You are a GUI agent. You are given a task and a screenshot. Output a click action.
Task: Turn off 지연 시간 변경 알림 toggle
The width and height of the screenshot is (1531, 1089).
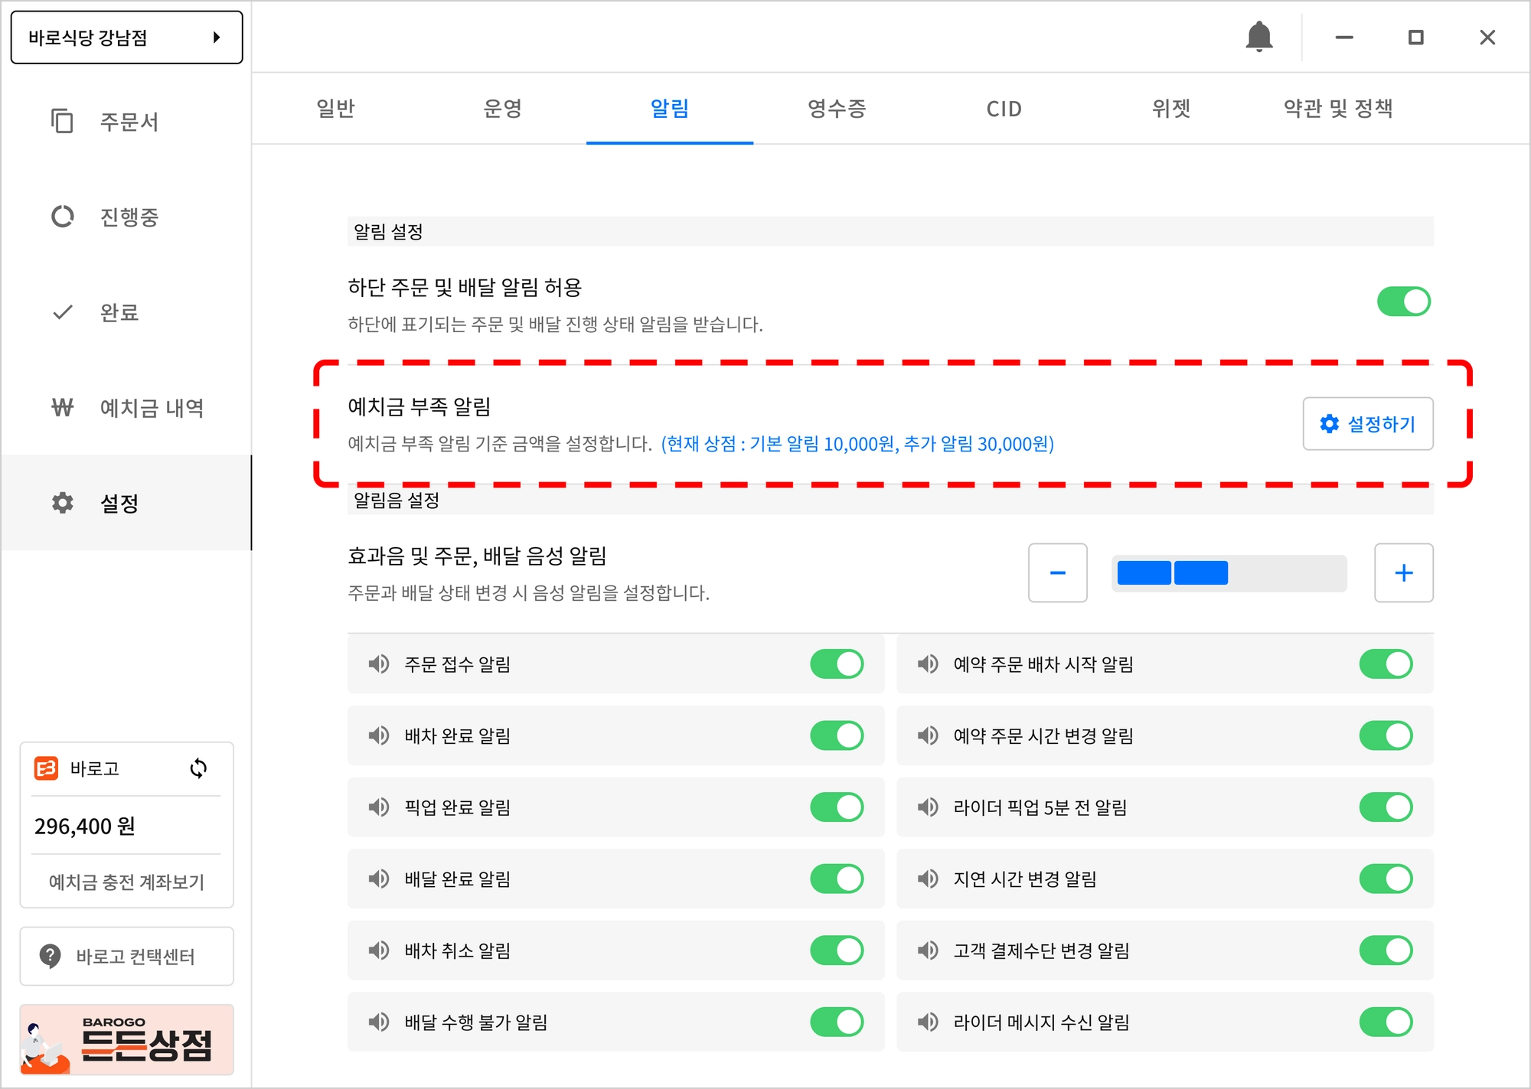[x=1386, y=879]
